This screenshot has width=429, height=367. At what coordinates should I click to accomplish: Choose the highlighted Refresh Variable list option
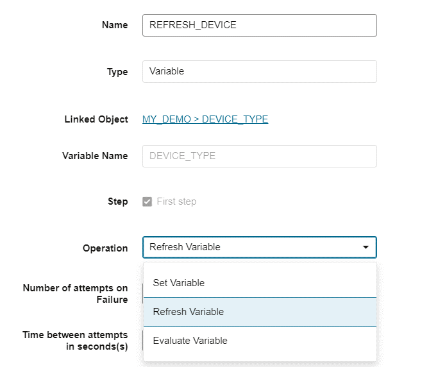(188, 312)
